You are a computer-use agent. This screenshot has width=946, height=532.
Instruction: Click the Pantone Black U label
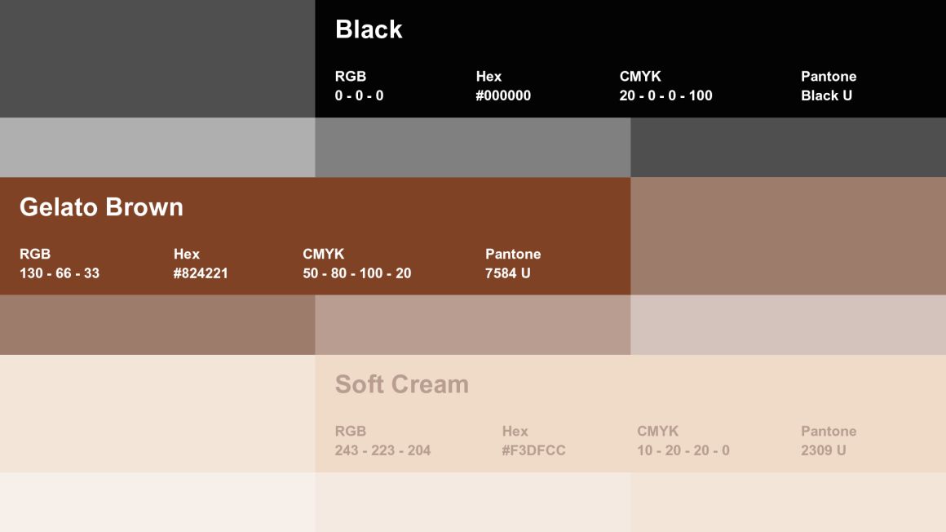826,95
